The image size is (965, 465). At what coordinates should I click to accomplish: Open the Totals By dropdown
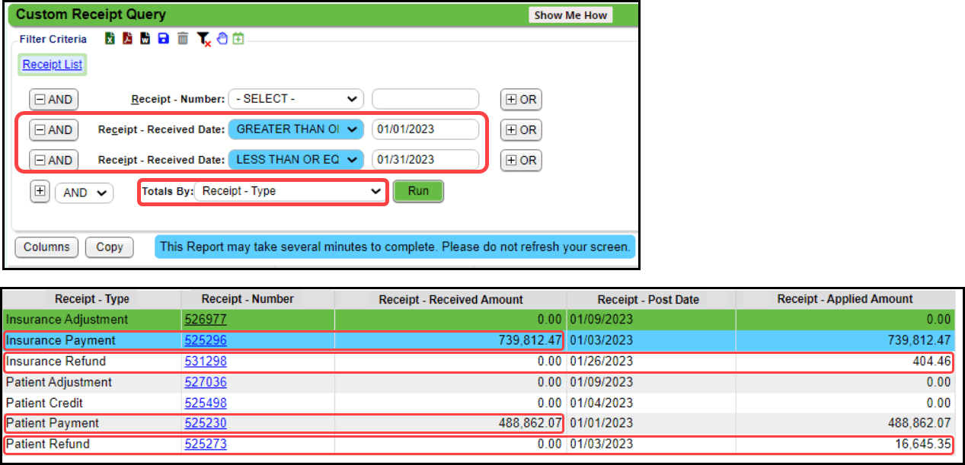tap(289, 191)
